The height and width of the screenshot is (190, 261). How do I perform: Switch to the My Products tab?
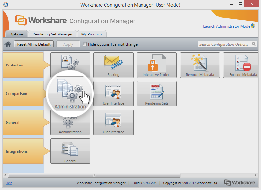point(92,34)
